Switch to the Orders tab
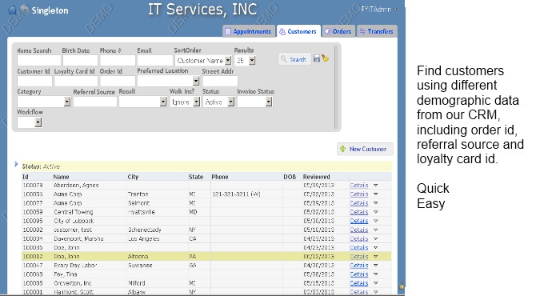The height and width of the screenshot is (296, 536). point(338,31)
